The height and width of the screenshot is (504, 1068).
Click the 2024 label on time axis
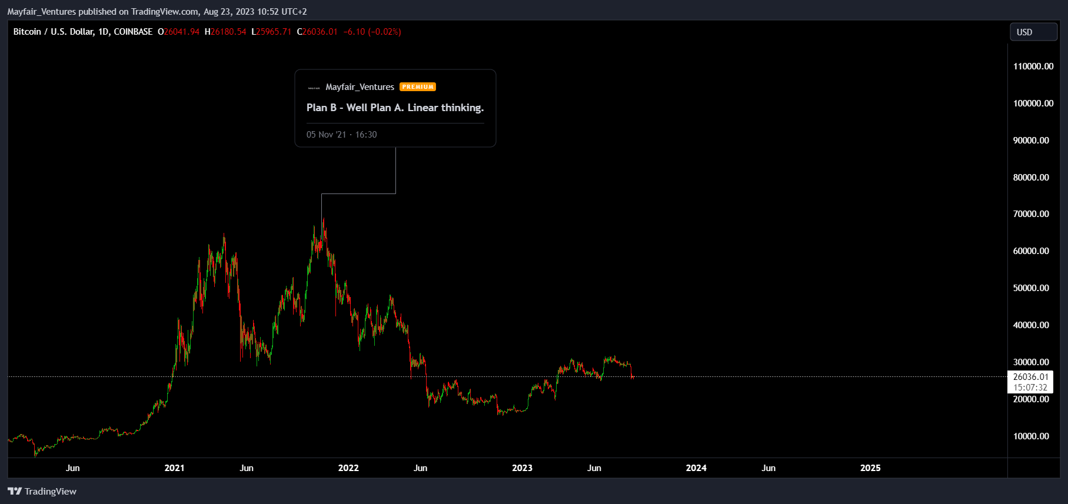click(x=696, y=468)
